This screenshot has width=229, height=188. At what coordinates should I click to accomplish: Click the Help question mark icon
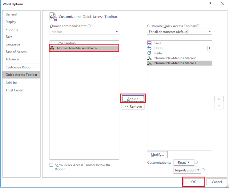[x=210, y=4]
